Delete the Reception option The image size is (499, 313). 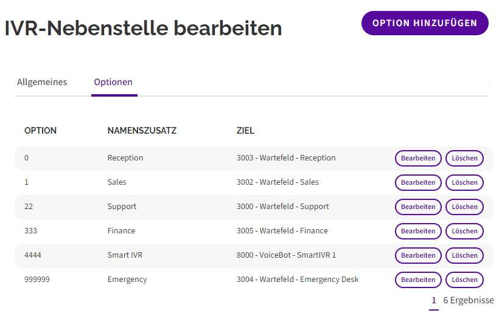pyautogui.click(x=464, y=158)
